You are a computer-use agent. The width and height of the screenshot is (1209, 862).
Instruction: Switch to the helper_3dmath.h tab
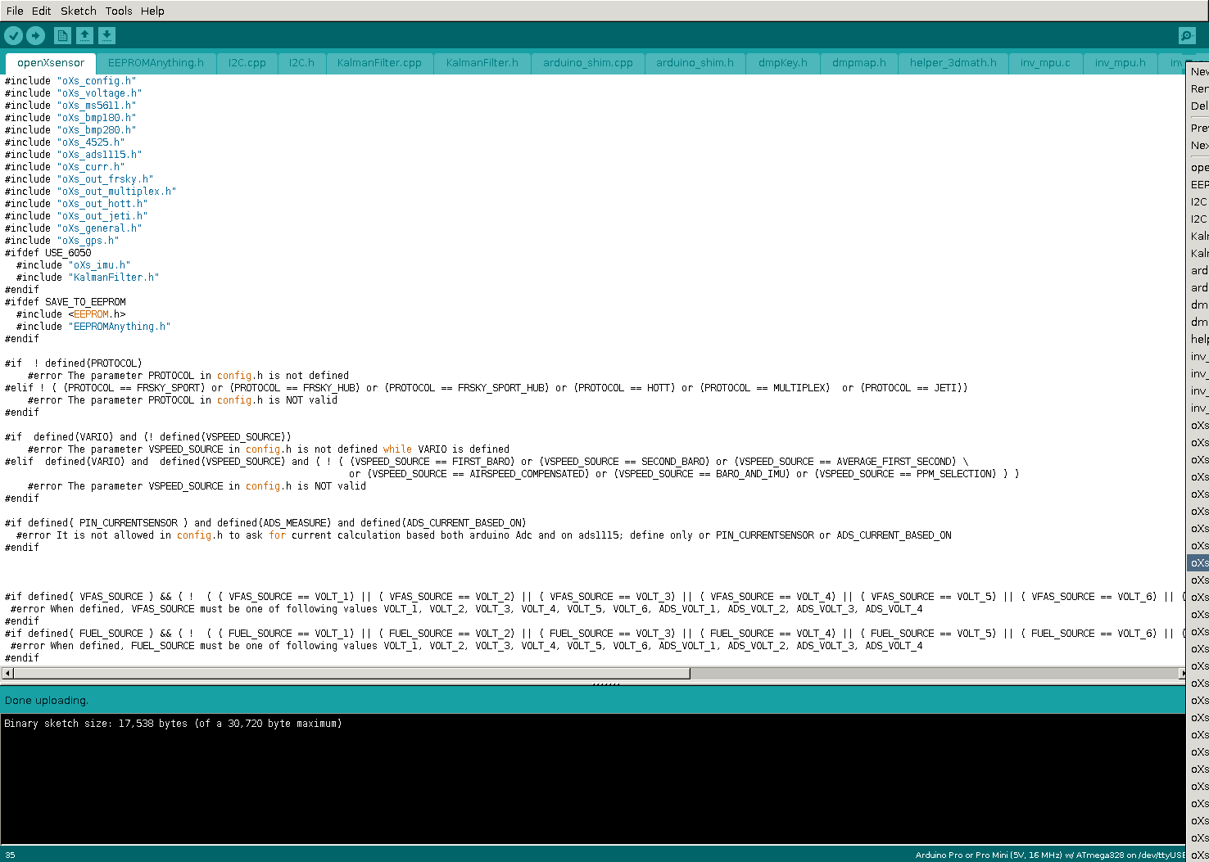point(953,63)
